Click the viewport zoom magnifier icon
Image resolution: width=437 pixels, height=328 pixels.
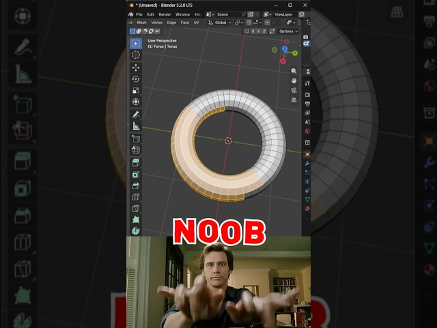(x=294, y=71)
